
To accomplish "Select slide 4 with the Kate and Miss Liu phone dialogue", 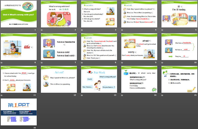I will click(139, 14).
